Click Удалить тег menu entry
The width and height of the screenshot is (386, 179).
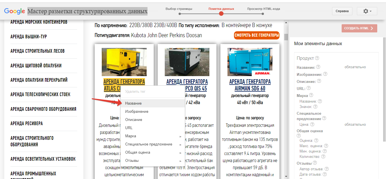tap(153, 92)
